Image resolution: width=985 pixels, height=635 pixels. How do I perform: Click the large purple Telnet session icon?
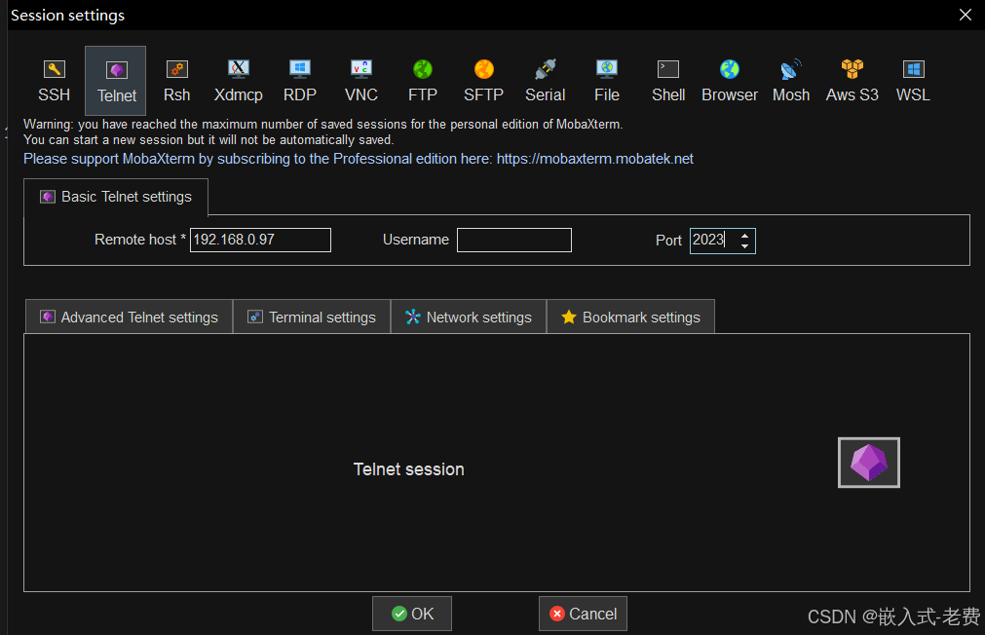pos(869,463)
